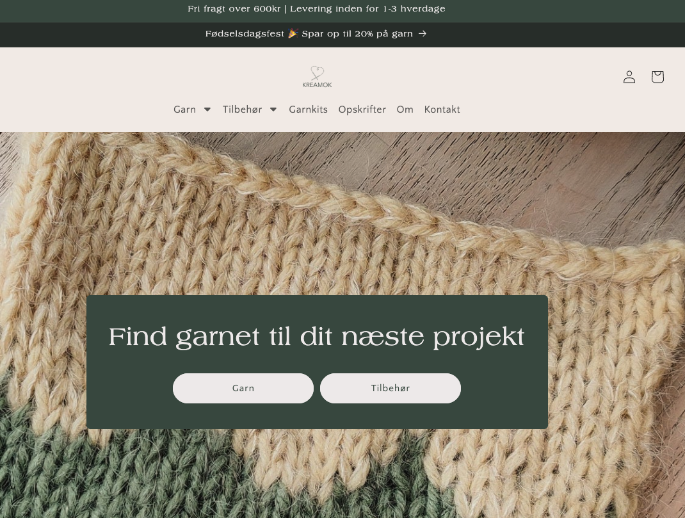
Task: Click the party popper emoji in the banner
Action: click(x=293, y=33)
